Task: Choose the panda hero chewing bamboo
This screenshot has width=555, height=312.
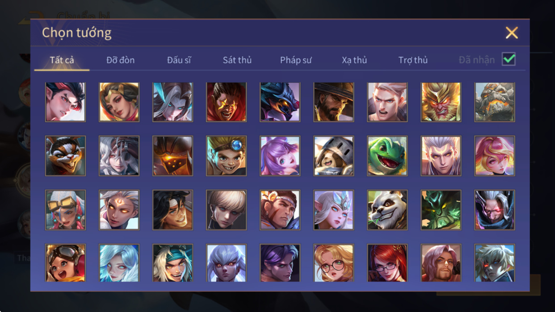Action: pos(387,210)
